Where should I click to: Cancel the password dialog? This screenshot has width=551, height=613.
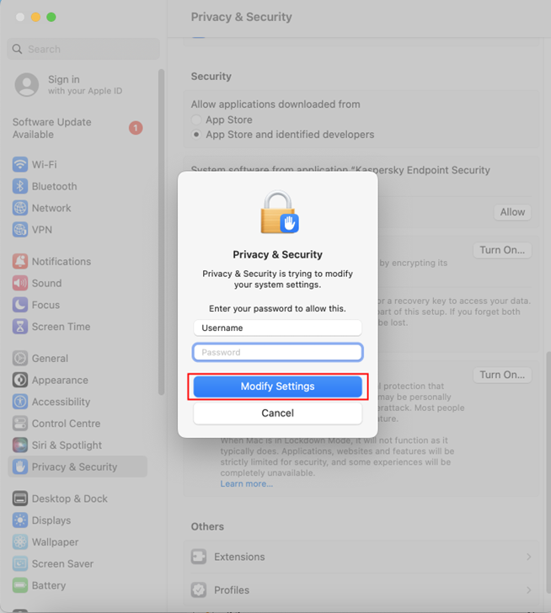coord(277,413)
